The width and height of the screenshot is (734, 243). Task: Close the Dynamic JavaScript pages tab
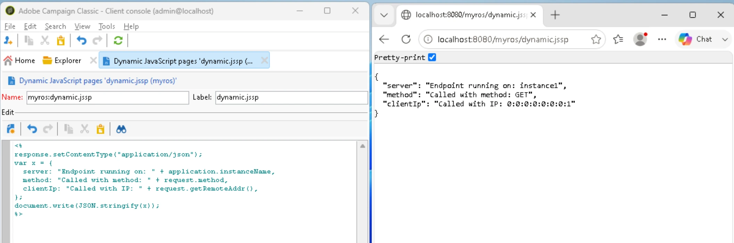[x=264, y=60]
